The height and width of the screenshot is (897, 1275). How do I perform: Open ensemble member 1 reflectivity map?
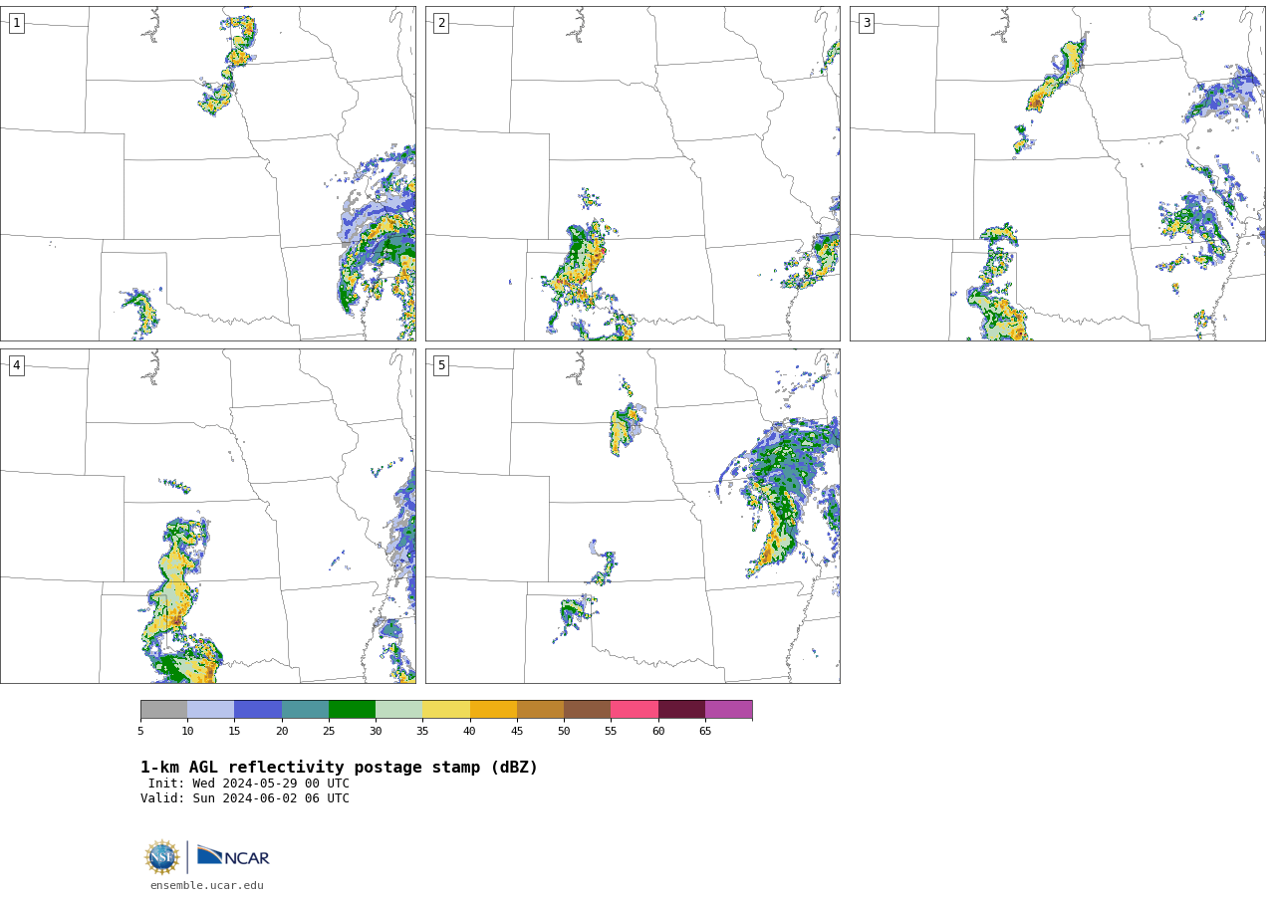[207, 173]
